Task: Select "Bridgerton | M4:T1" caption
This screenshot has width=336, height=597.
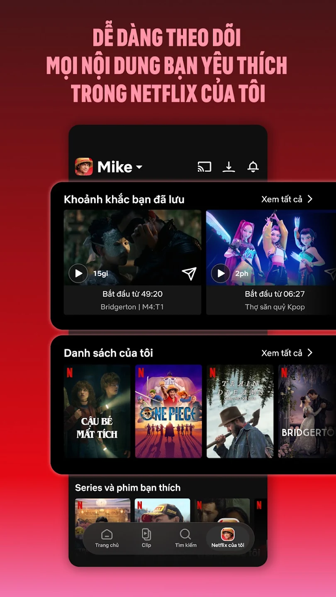Action: (132, 307)
